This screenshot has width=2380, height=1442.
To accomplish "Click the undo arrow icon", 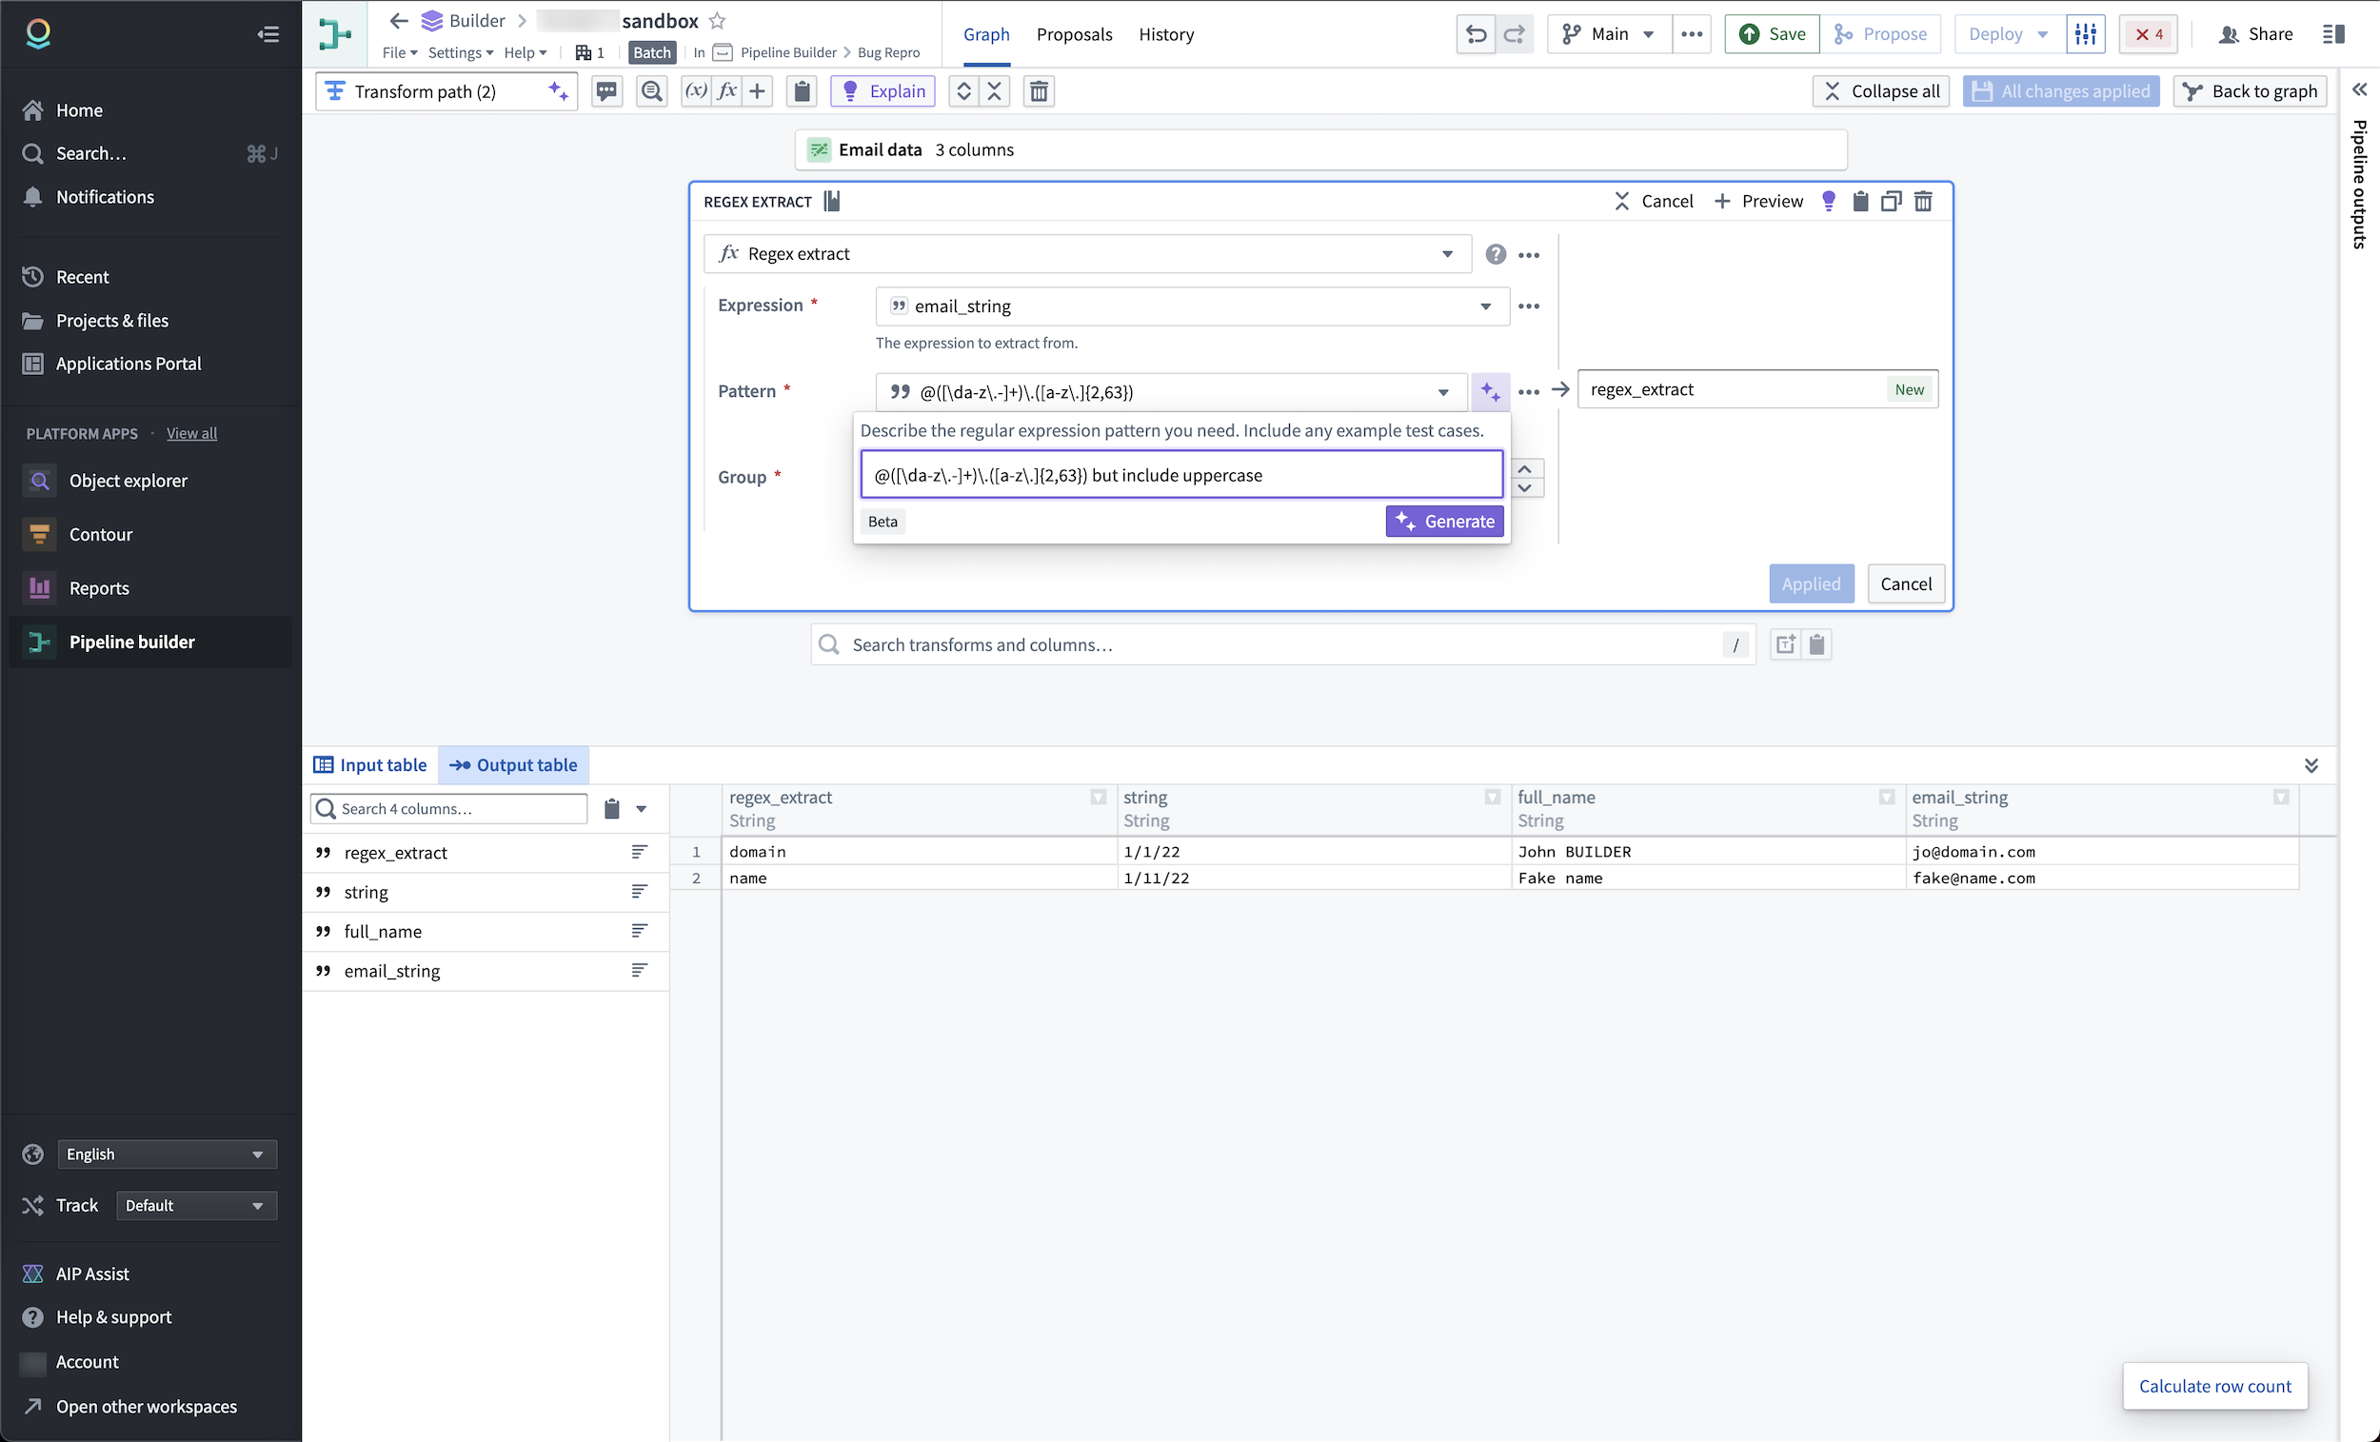I will coord(1476,35).
